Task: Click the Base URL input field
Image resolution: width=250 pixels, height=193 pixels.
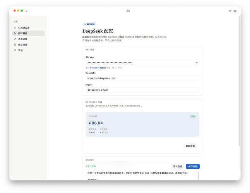Action: [142, 78]
